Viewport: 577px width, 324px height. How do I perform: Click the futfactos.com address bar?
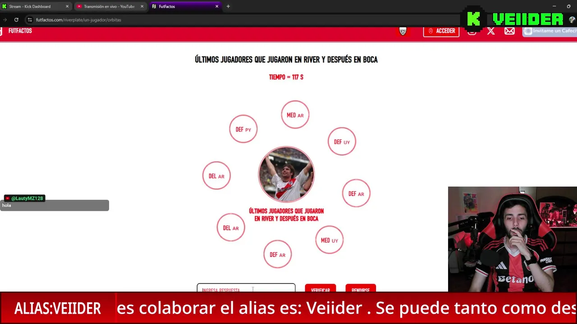(78, 20)
